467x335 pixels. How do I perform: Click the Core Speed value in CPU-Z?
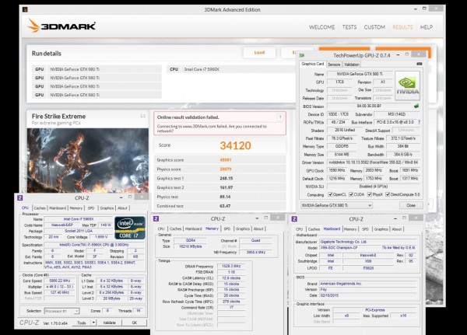[x=60, y=281]
